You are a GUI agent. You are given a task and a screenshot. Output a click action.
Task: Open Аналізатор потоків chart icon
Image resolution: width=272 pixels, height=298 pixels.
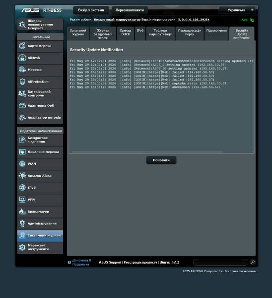[x=22, y=117]
